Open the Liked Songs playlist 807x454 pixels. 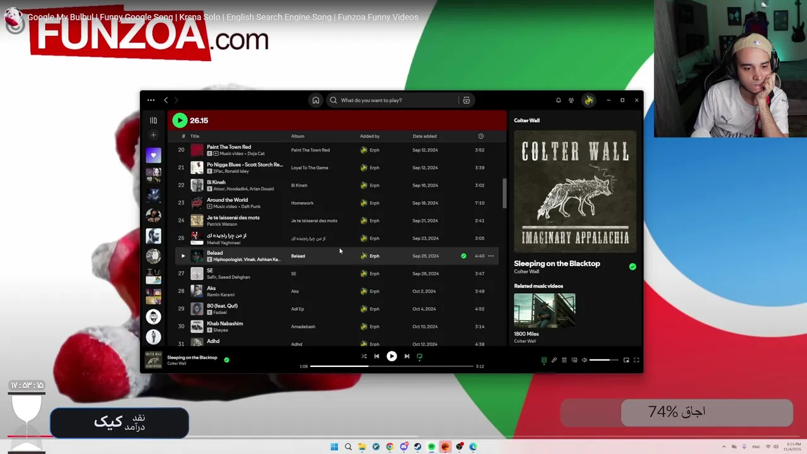[153, 155]
